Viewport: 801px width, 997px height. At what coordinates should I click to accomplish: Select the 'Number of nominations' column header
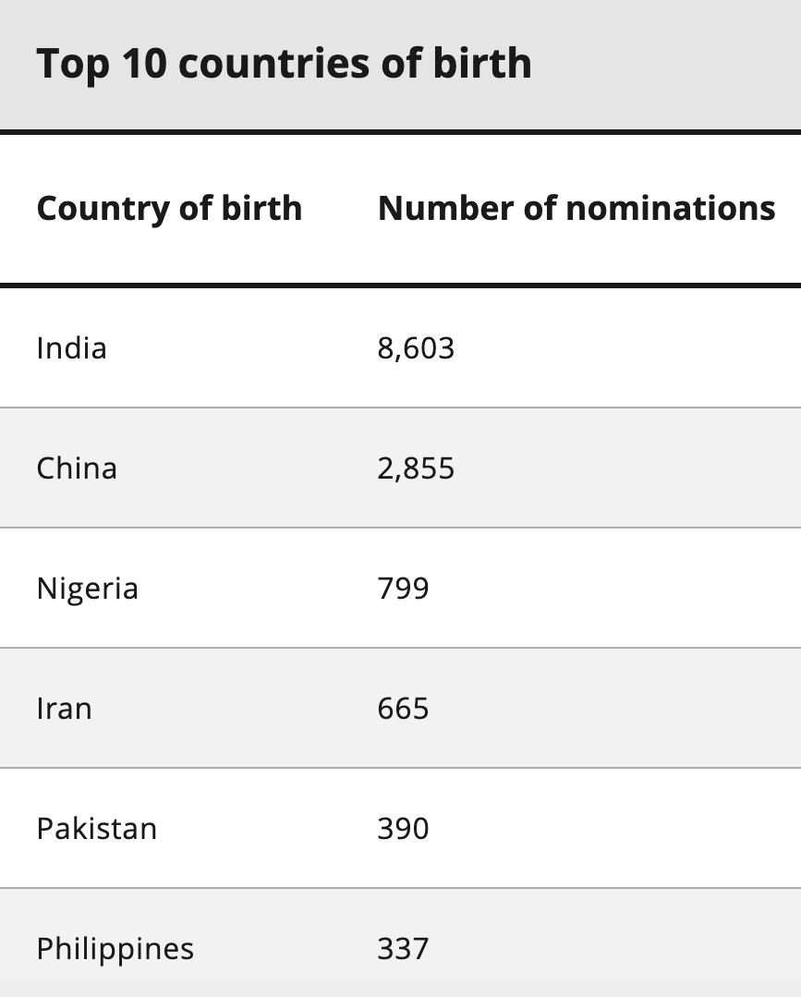pyautogui.click(x=576, y=209)
